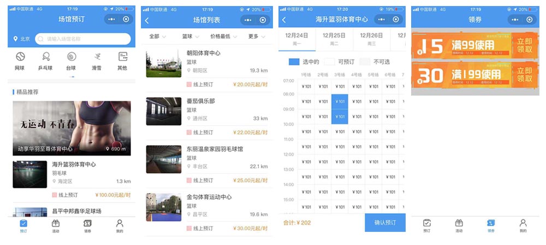Select 1号场 slot at 07:00
The image size is (546, 245).
coord(306,87)
